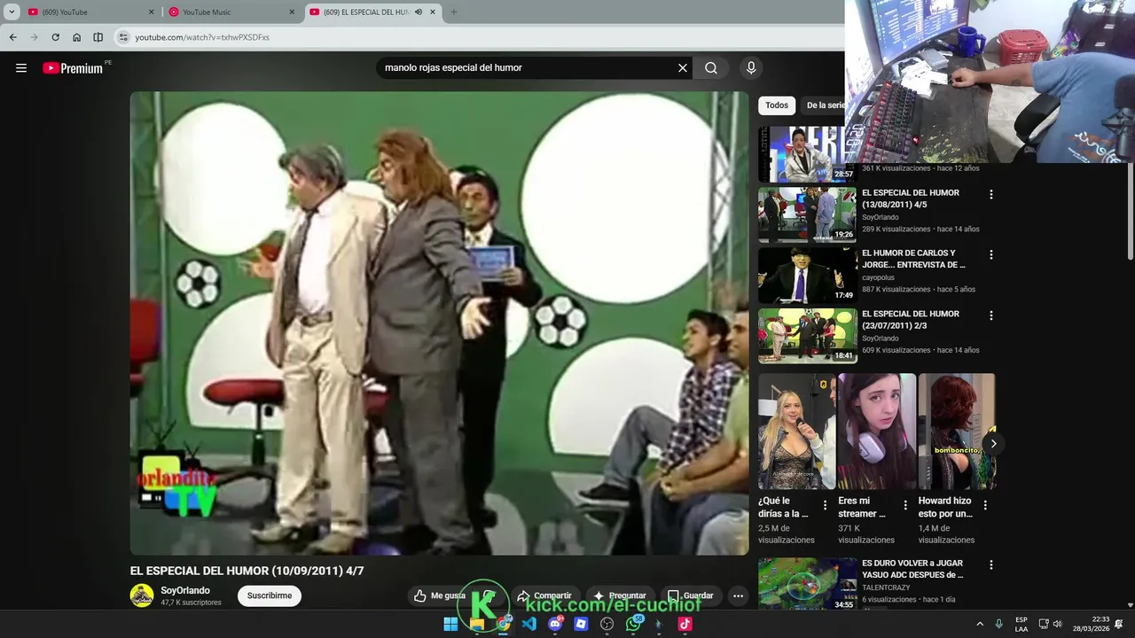Mute the tab via its speaker icon
Viewport: 1135px width, 638px height.
click(x=419, y=12)
